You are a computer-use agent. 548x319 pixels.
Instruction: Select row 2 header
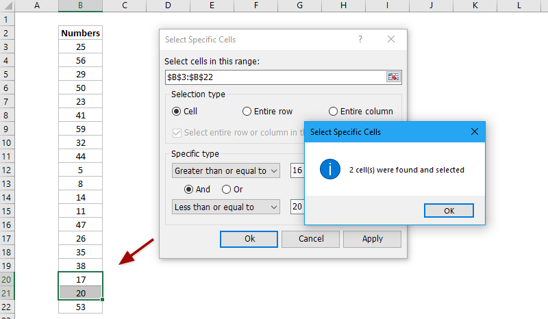point(7,33)
